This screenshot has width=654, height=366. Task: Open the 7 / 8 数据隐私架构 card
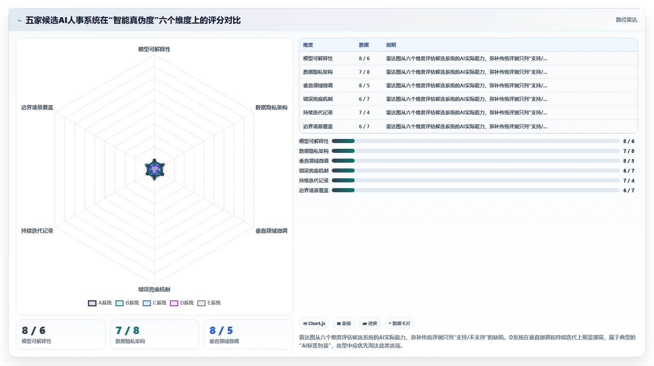coord(154,334)
